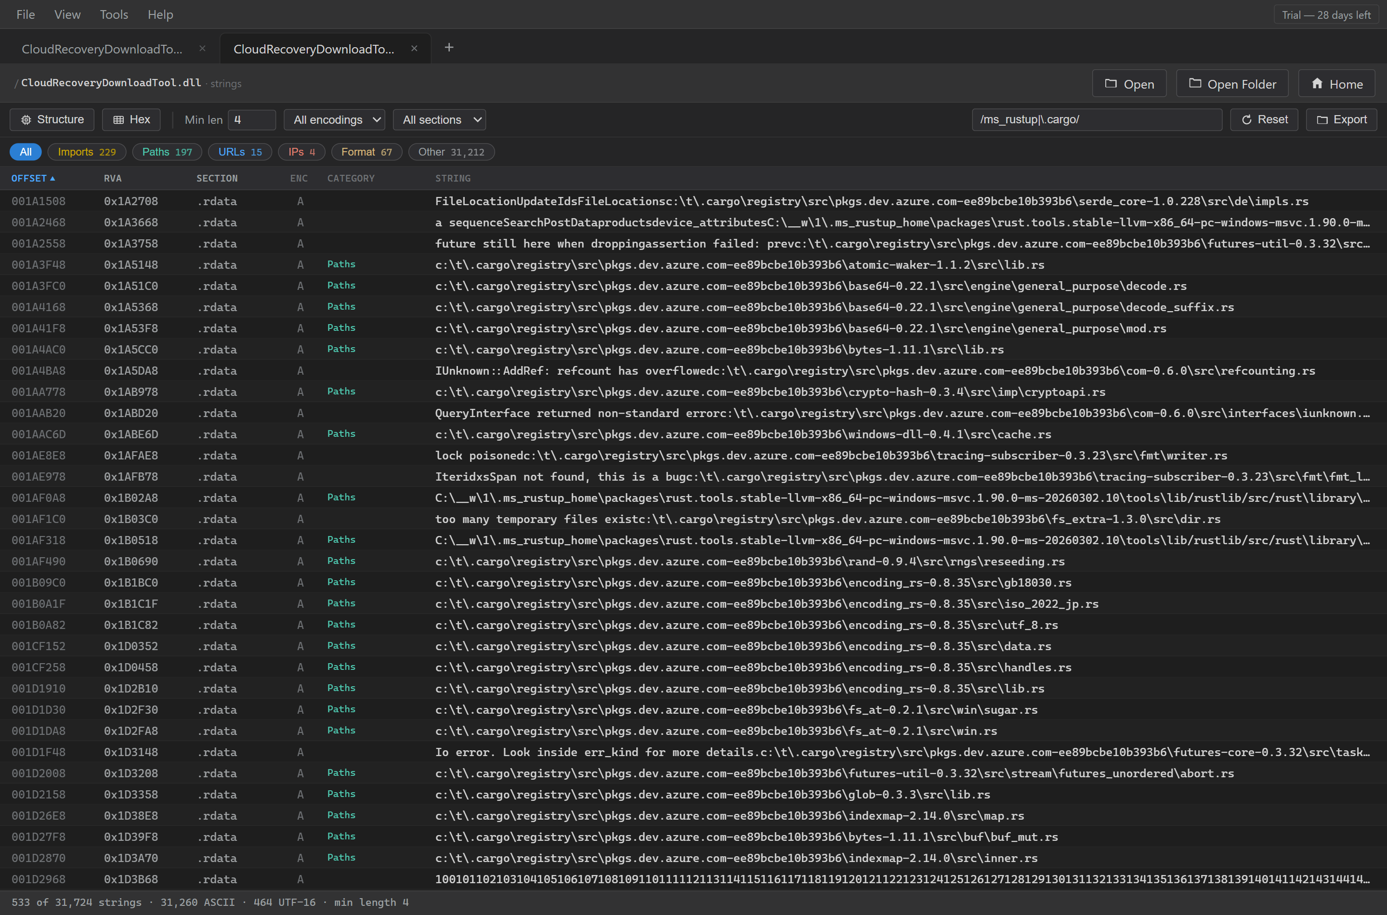
Task: Click the Structure button
Action: [x=52, y=119]
